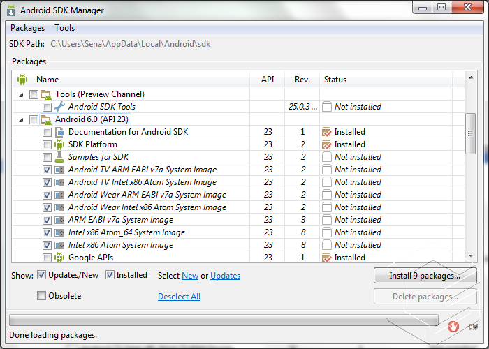489x349 pixels.
Task: Click Not installed status icon for Android SDK Tools
Action: pyautogui.click(x=326, y=107)
